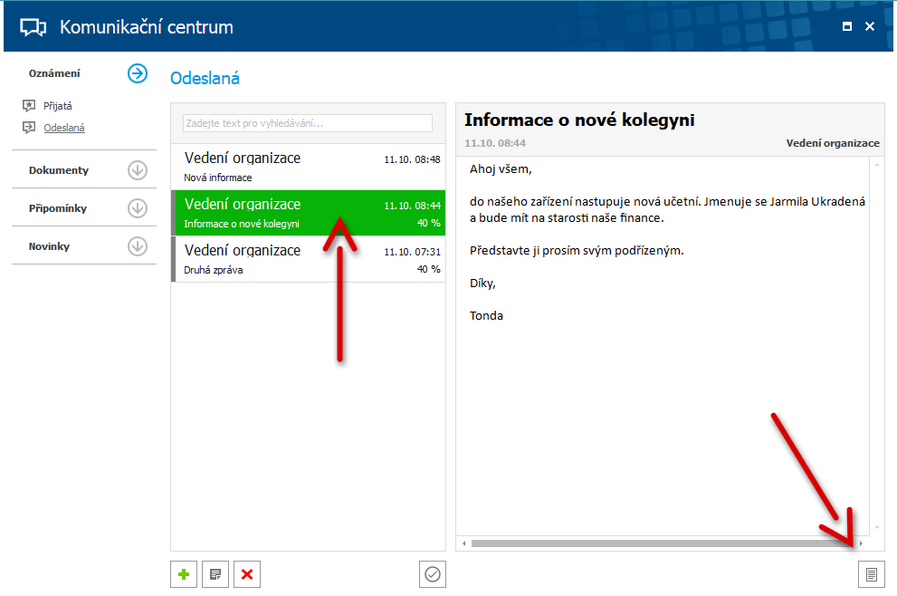Viewport: 897px width, 596px height.
Task: Click the 40 % value on Druhá zpráva
Action: click(429, 269)
